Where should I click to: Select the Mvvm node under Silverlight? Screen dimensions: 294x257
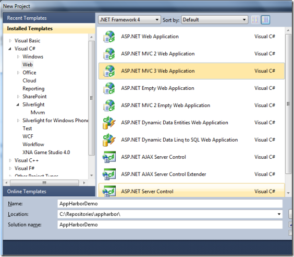point(38,112)
